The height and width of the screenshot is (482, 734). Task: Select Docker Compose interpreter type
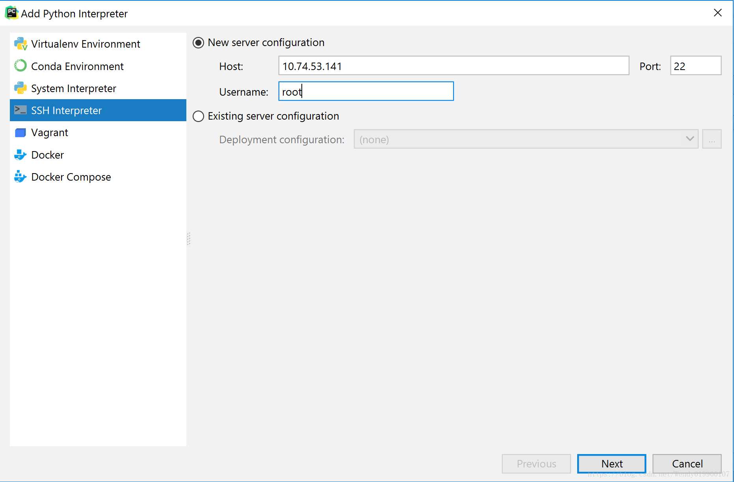(x=98, y=177)
